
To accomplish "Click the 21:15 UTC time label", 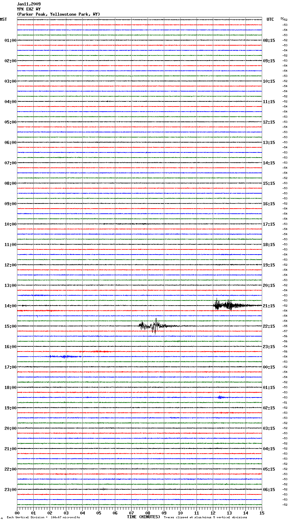I will click(269, 306).
